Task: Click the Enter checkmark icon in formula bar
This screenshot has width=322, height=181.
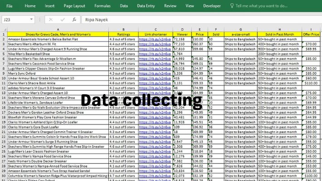Action: point(62,20)
